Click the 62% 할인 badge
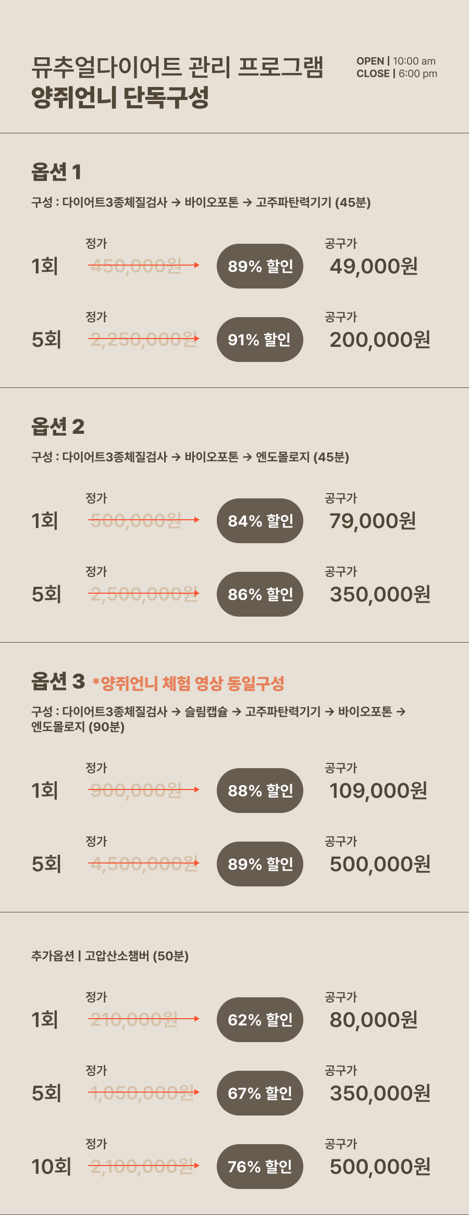Viewport: 469px width, 1215px height. coord(260,1020)
